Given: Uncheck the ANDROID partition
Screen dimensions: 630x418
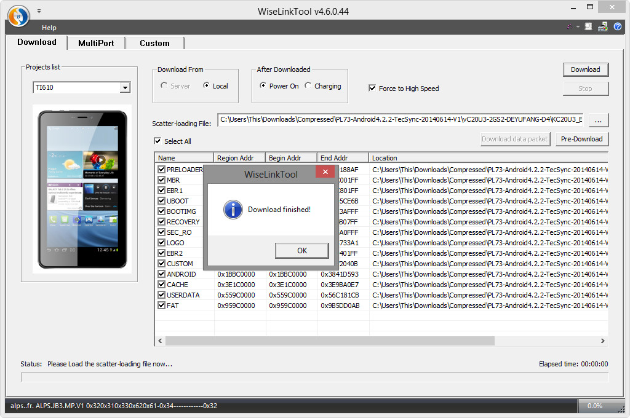Looking at the screenshot, I should 162,274.
